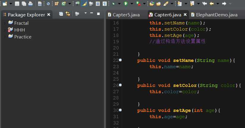Image resolution: width=245 pixels, height=128 pixels.
Task: Click the green Run button
Action: (126, 4)
